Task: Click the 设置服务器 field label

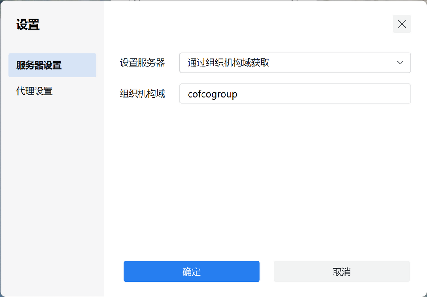Action: click(x=142, y=63)
